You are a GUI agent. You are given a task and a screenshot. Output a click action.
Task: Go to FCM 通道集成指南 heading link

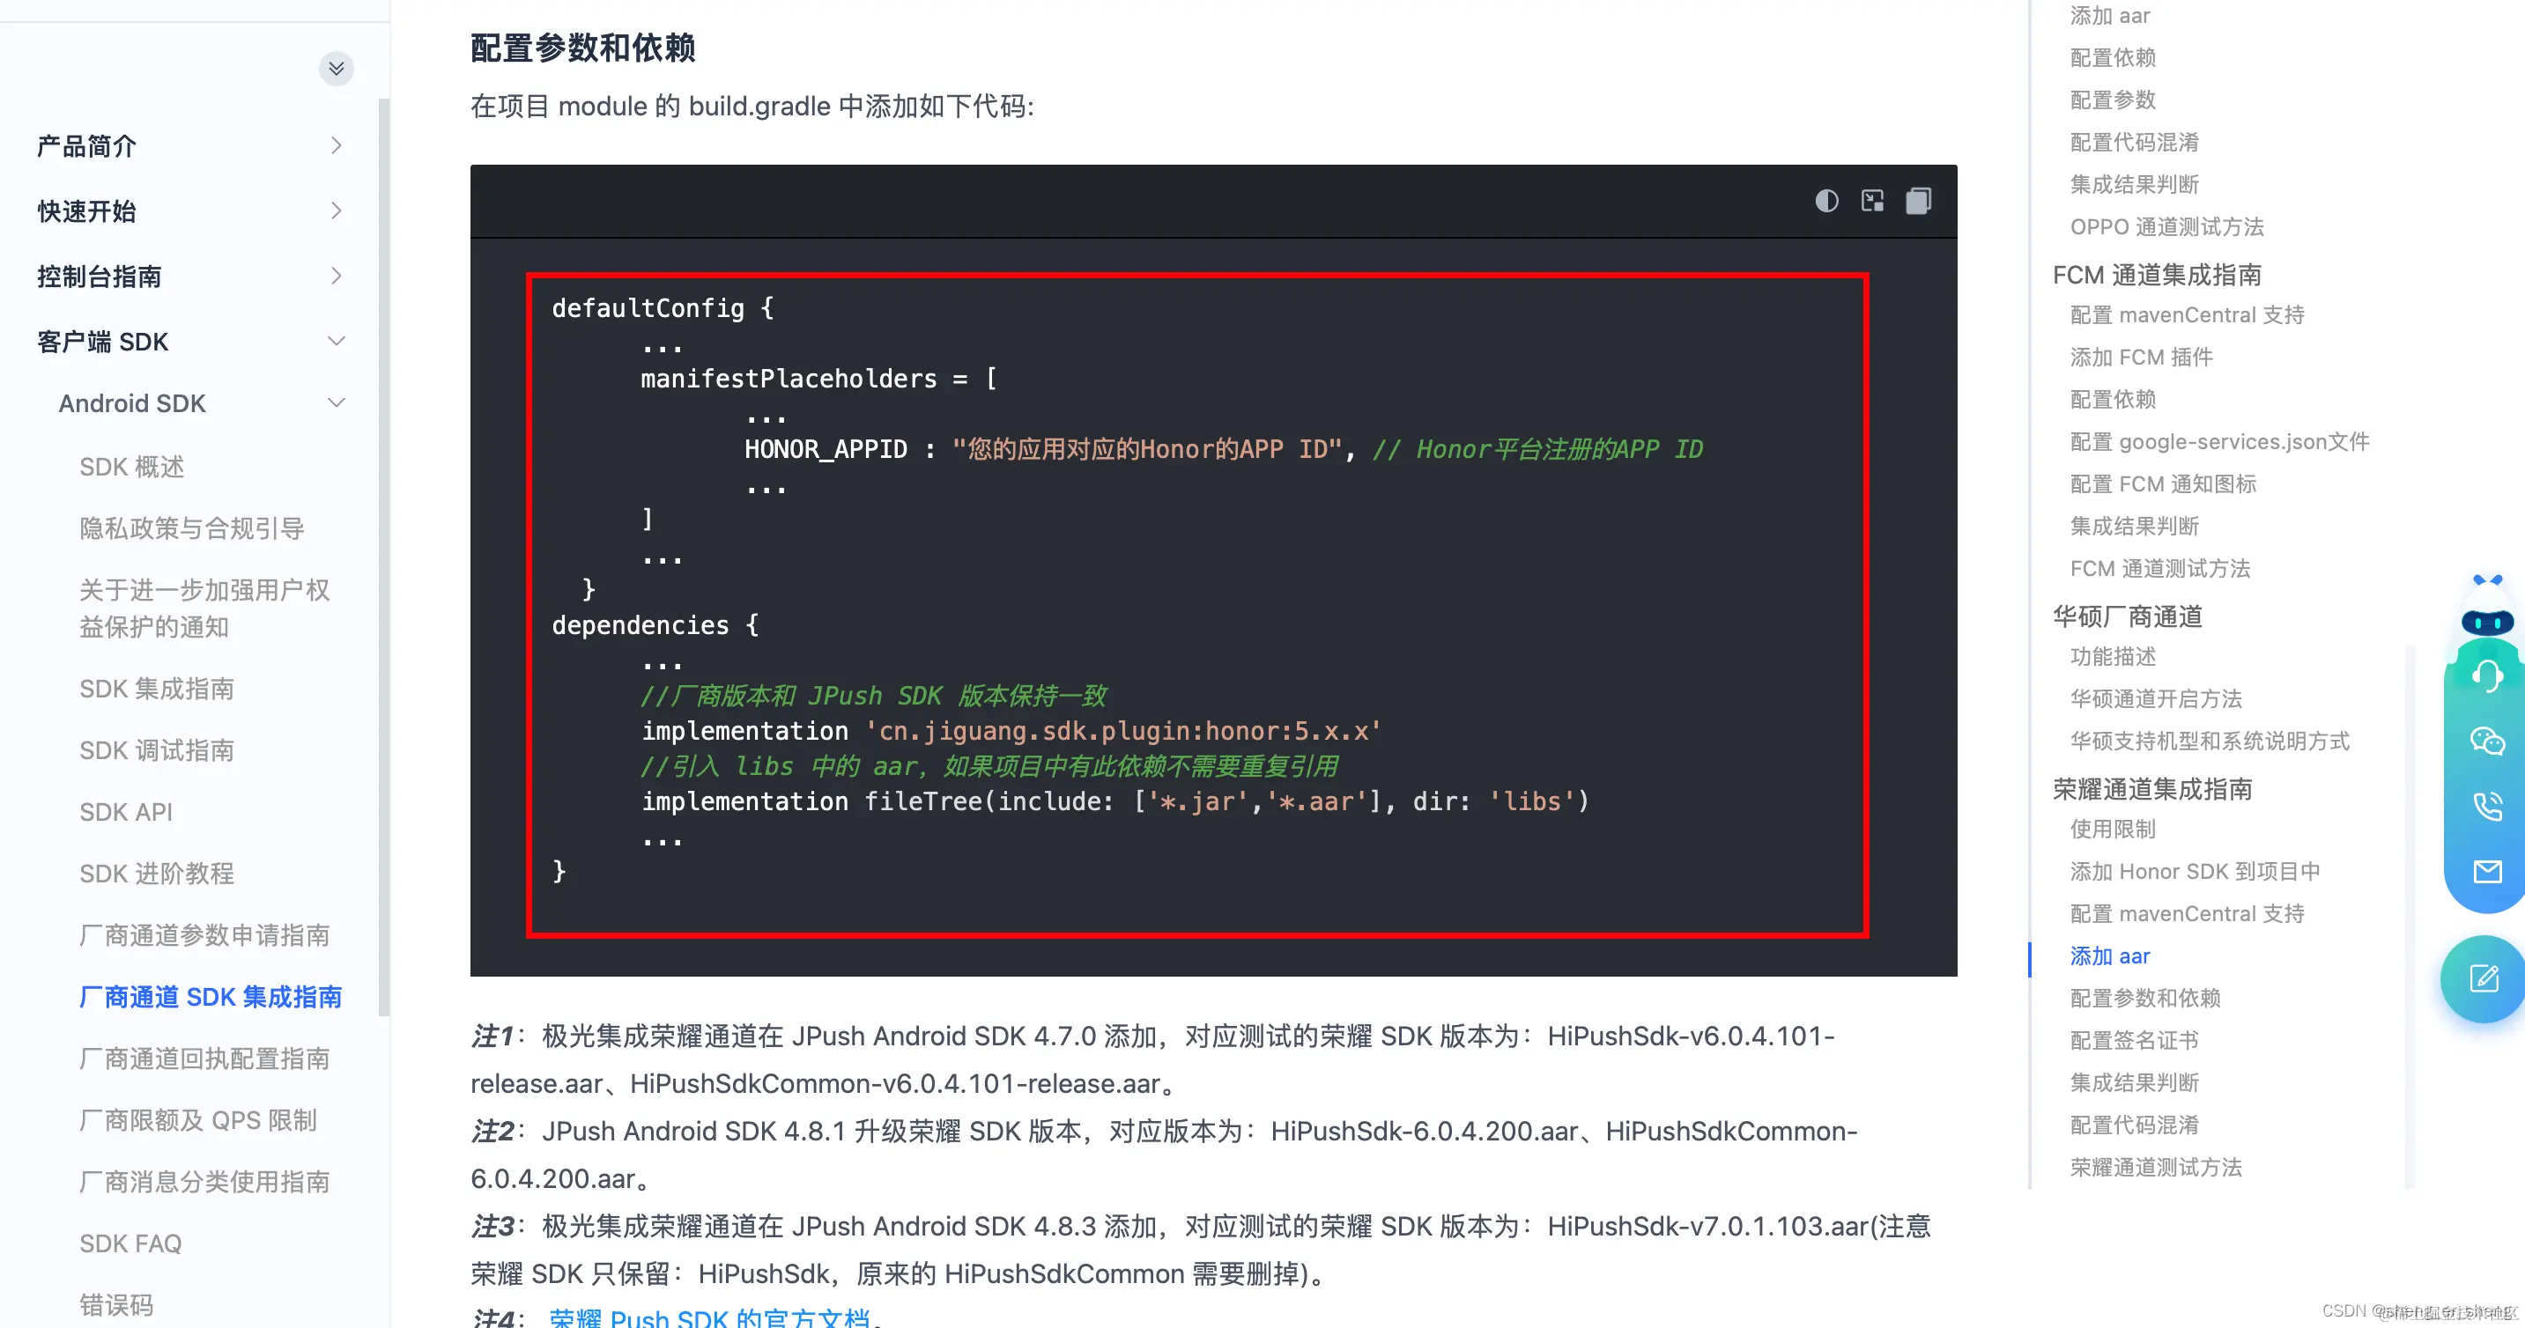2157,275
